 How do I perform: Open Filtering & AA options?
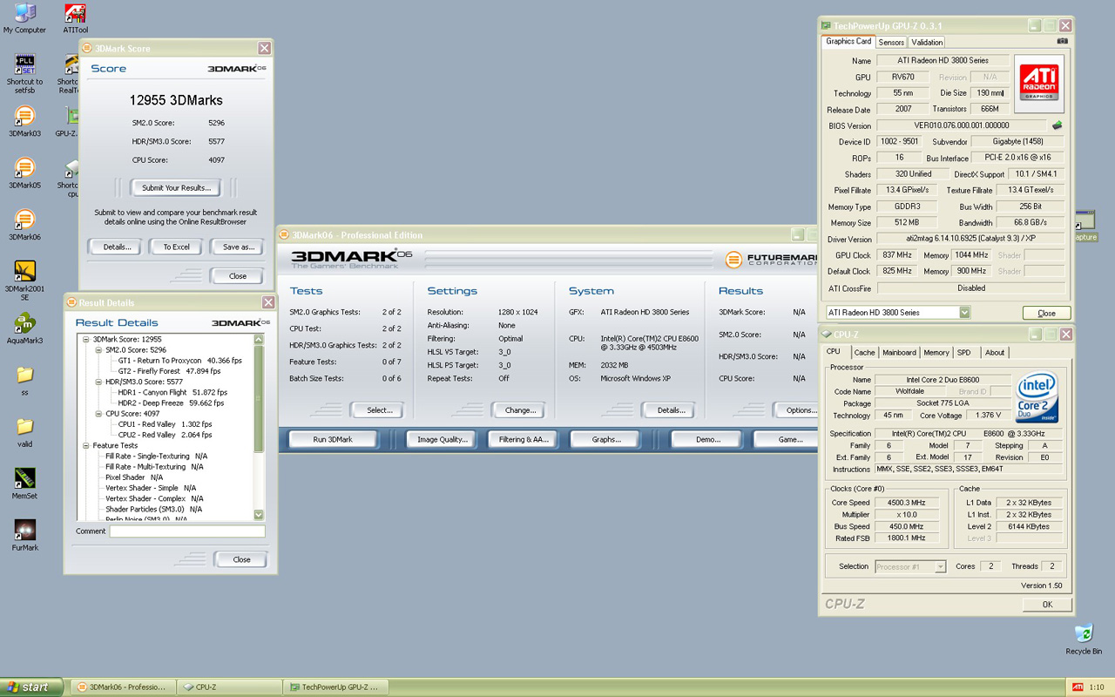[x=524, y=439]
